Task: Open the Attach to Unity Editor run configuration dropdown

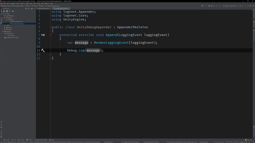Action: 230,6
